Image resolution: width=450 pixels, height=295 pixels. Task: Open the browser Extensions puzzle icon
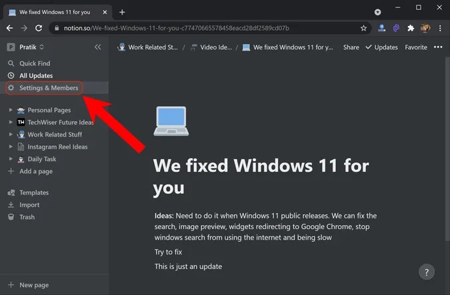pyautogui.click(x=411, y=28)
